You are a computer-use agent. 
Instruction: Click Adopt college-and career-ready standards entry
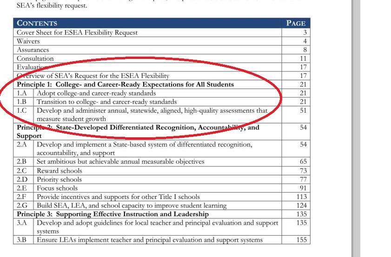point(96,93)
